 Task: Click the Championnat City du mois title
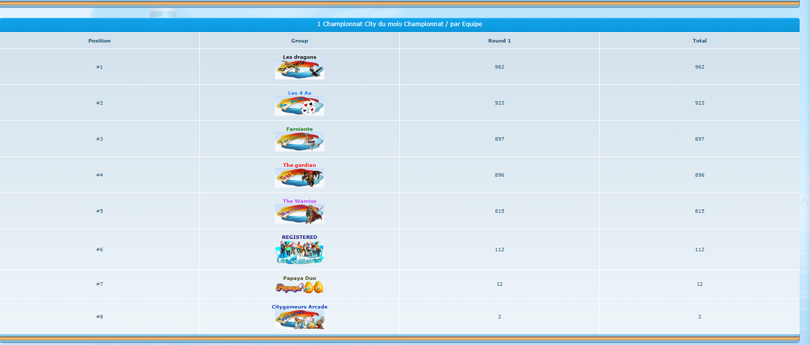(x=399, y=24)
